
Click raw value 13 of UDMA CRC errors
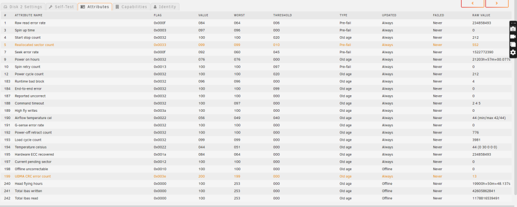[474, 176]
